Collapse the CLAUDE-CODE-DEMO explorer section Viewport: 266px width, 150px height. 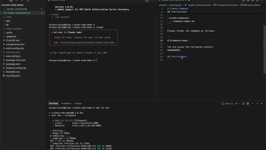pyautogui.click(x=12, y=5)
